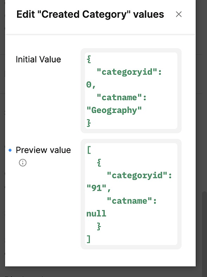Click opening curly brace in Initial Value
Image resolution: width=207 pixels, height=277 pixels.
point(89,59)
